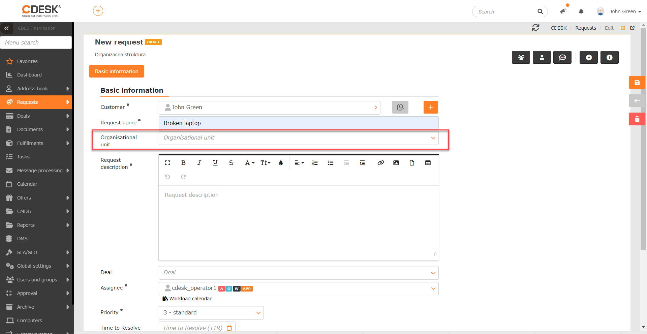The image size is (647, 334).
Task: Click the Request name field
Action: pyautogui.click(x=299, y=123)
